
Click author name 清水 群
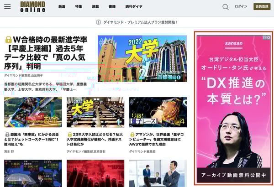pos(9,151)
